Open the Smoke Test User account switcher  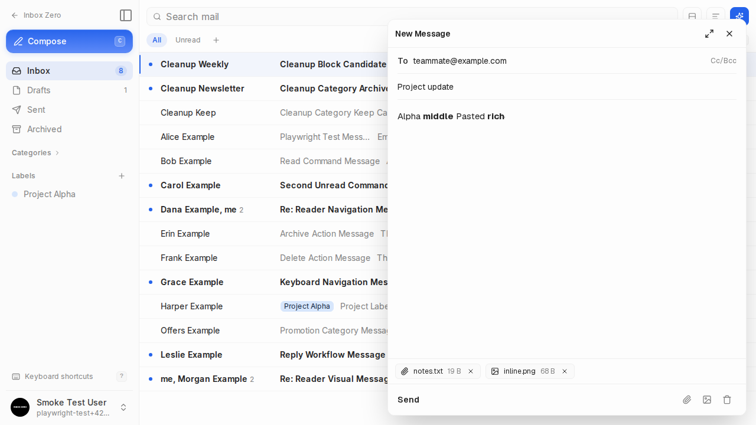(x=69, y=407)
